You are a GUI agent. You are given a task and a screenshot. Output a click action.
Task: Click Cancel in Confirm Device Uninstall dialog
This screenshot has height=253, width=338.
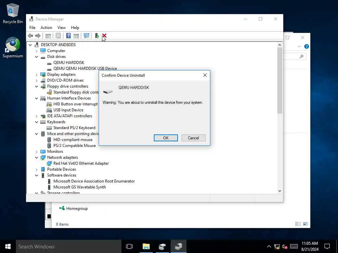[x=193, y=138]
